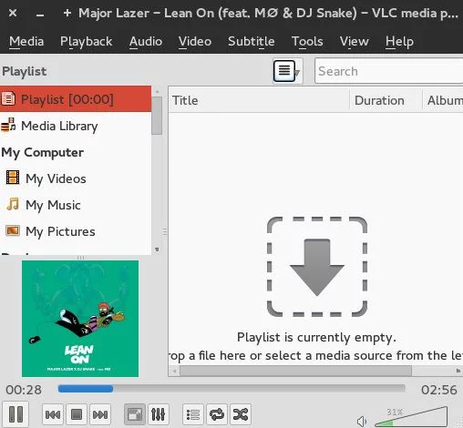
Task: Skip to the previous track
Action: 53,414
